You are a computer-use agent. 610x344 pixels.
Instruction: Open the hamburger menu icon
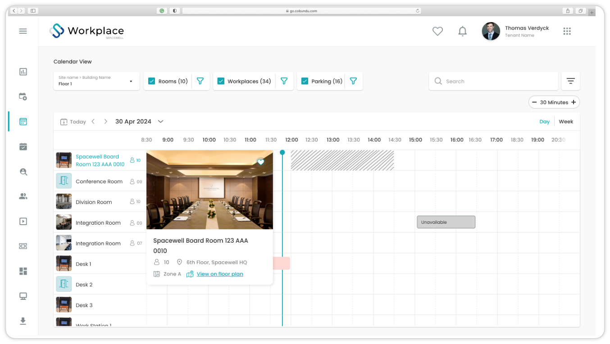tap(23, 31)
